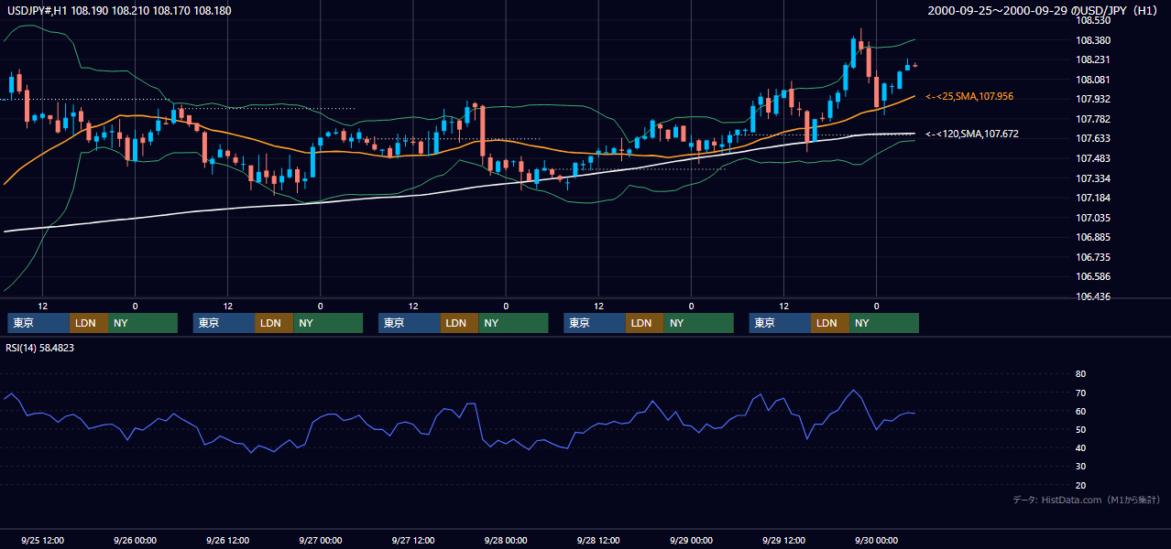
Task: Select the 120 SMA label 107.672
Action: click(x=972, y=134)
